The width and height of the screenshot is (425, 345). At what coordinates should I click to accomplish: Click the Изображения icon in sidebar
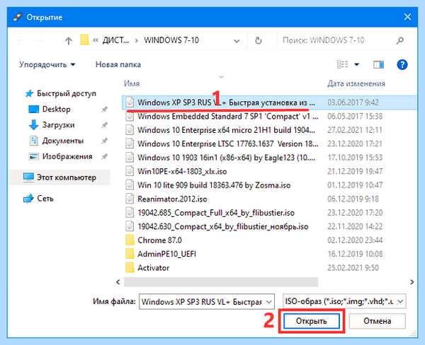pos(33,156)
